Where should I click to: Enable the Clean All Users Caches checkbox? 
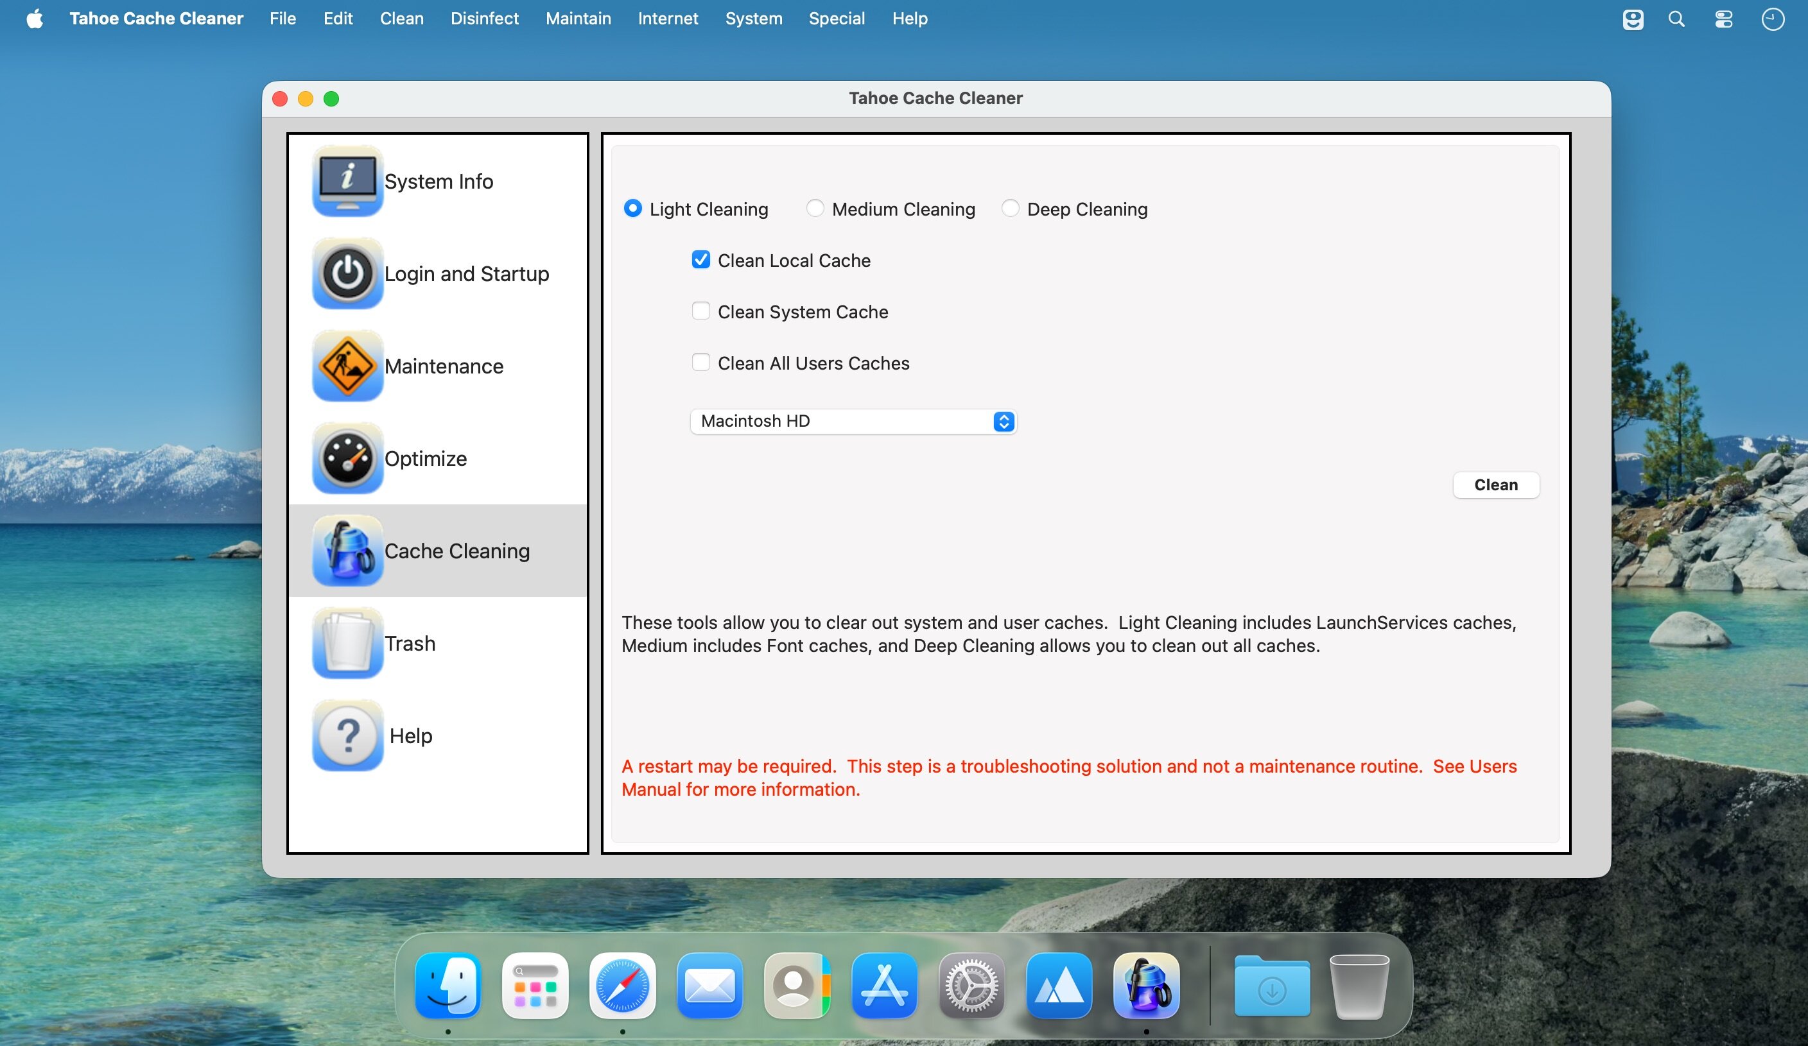click(701, 363)
